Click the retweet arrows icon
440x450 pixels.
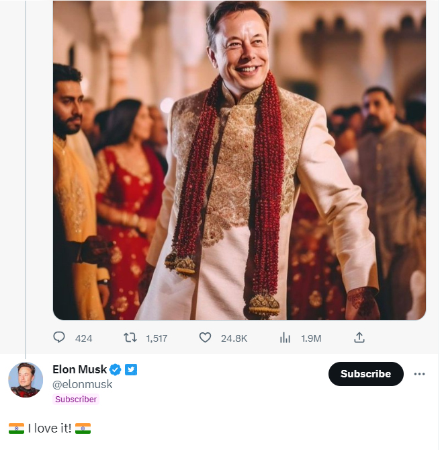click(x=130, y=338)
